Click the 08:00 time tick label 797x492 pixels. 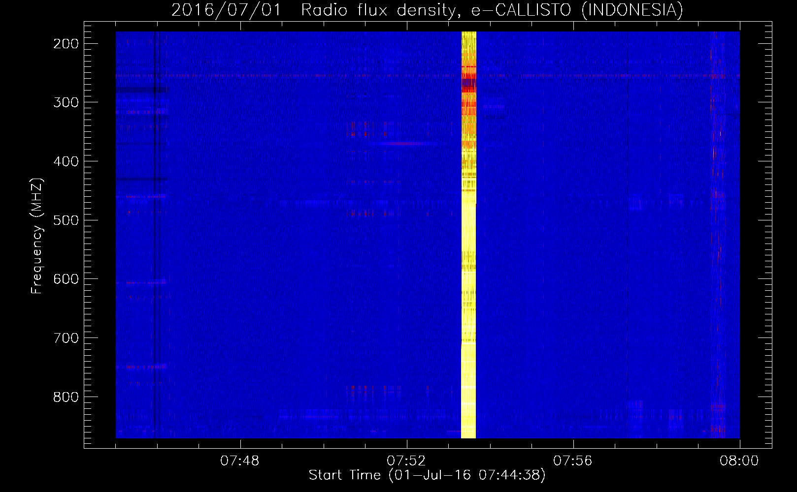point(739,461)
